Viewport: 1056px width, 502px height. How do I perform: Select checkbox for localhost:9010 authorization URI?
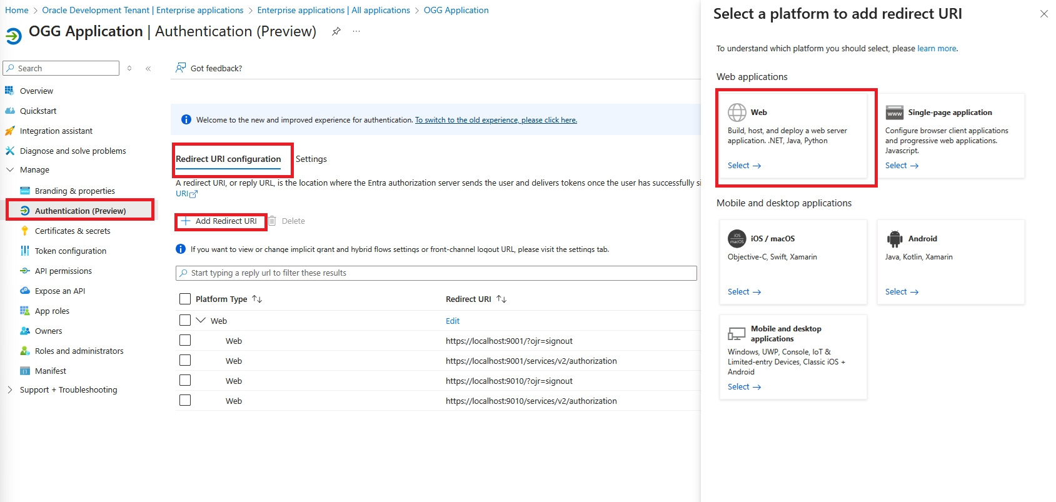click(x=185, y=401)
